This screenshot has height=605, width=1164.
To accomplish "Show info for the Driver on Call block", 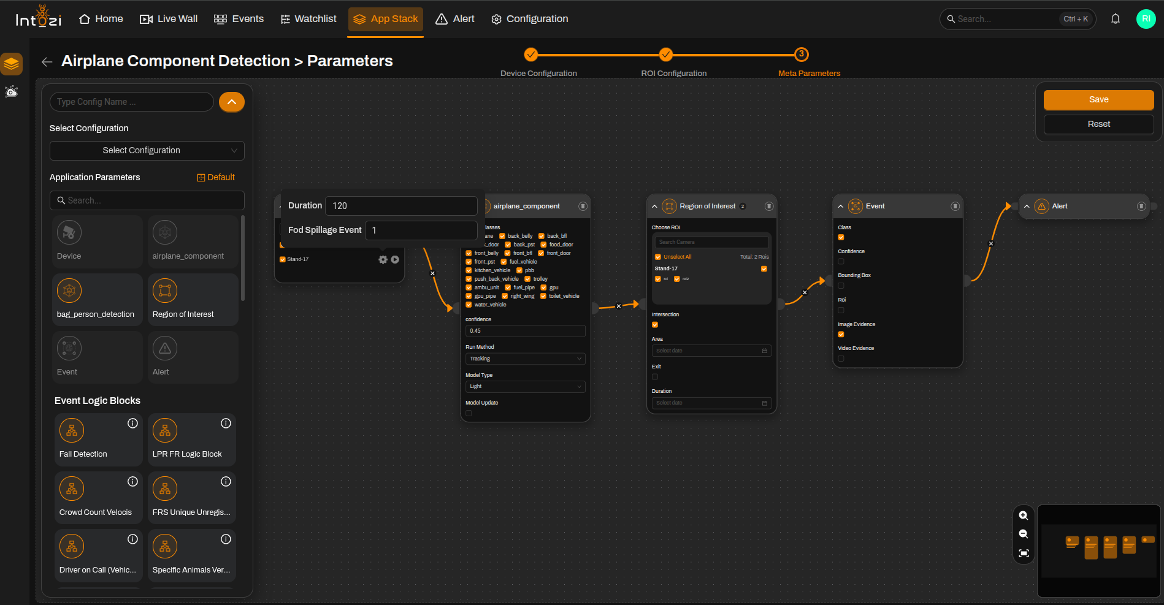I will tap(132, 539).
